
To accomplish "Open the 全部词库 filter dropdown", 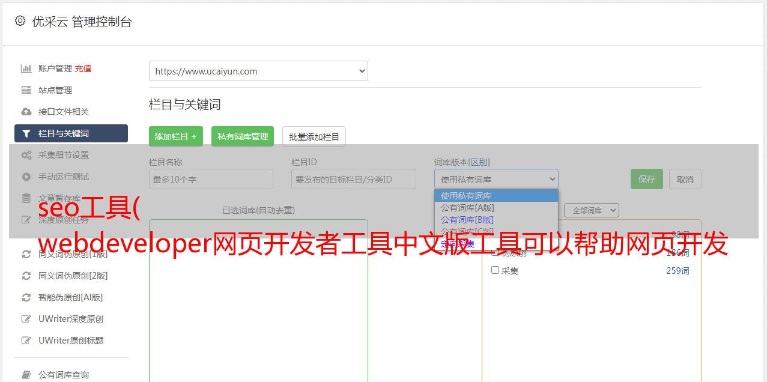I will click(592, 210).
